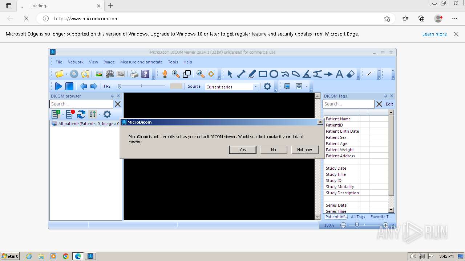
Task: Go to next image with right arrow
Action: click(94, 86)
